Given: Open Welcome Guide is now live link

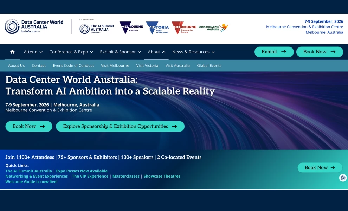Looking at the screenshot, I should click(31, 181).
